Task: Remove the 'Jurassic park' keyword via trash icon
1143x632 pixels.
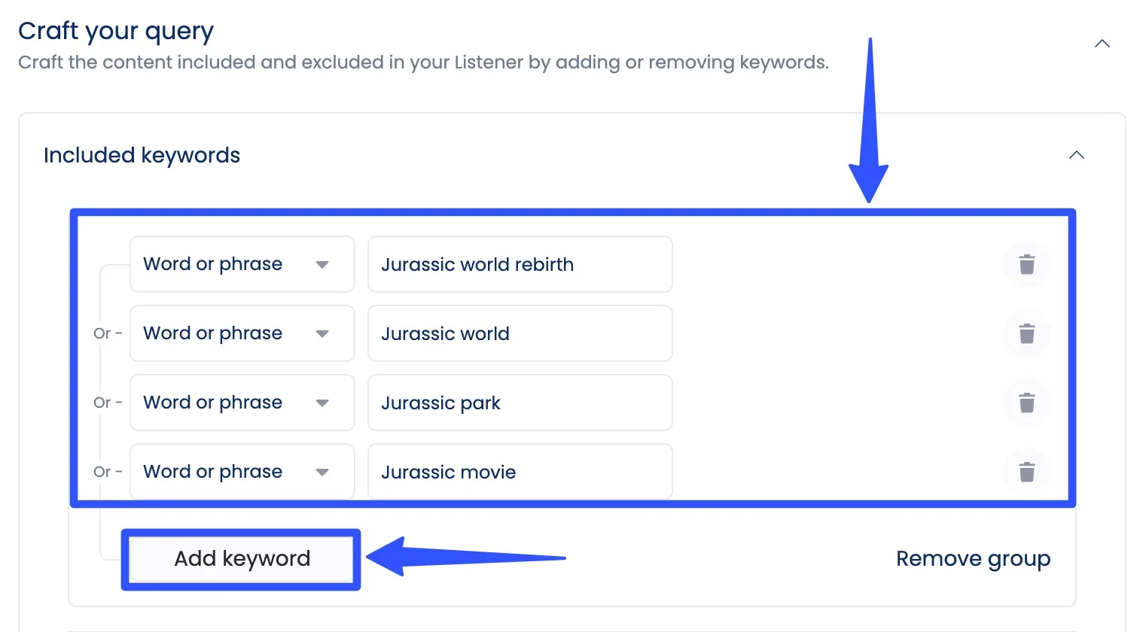Action: point(1026,403)
